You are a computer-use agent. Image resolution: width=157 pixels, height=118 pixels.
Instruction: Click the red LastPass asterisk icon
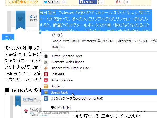pyautogui.click(x=46, y=74)
